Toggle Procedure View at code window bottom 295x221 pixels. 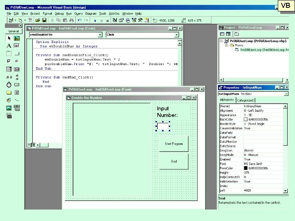coord(29,145)
